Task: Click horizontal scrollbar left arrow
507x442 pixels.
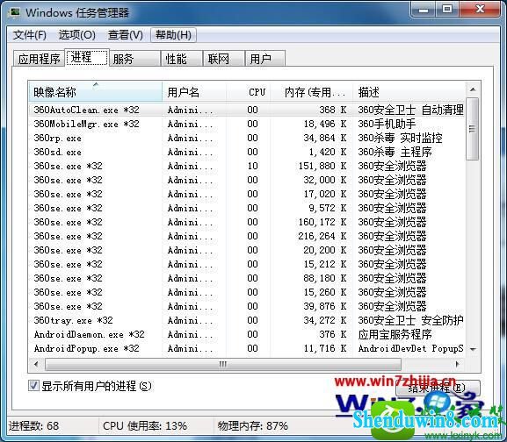Action: coord(37,364)
